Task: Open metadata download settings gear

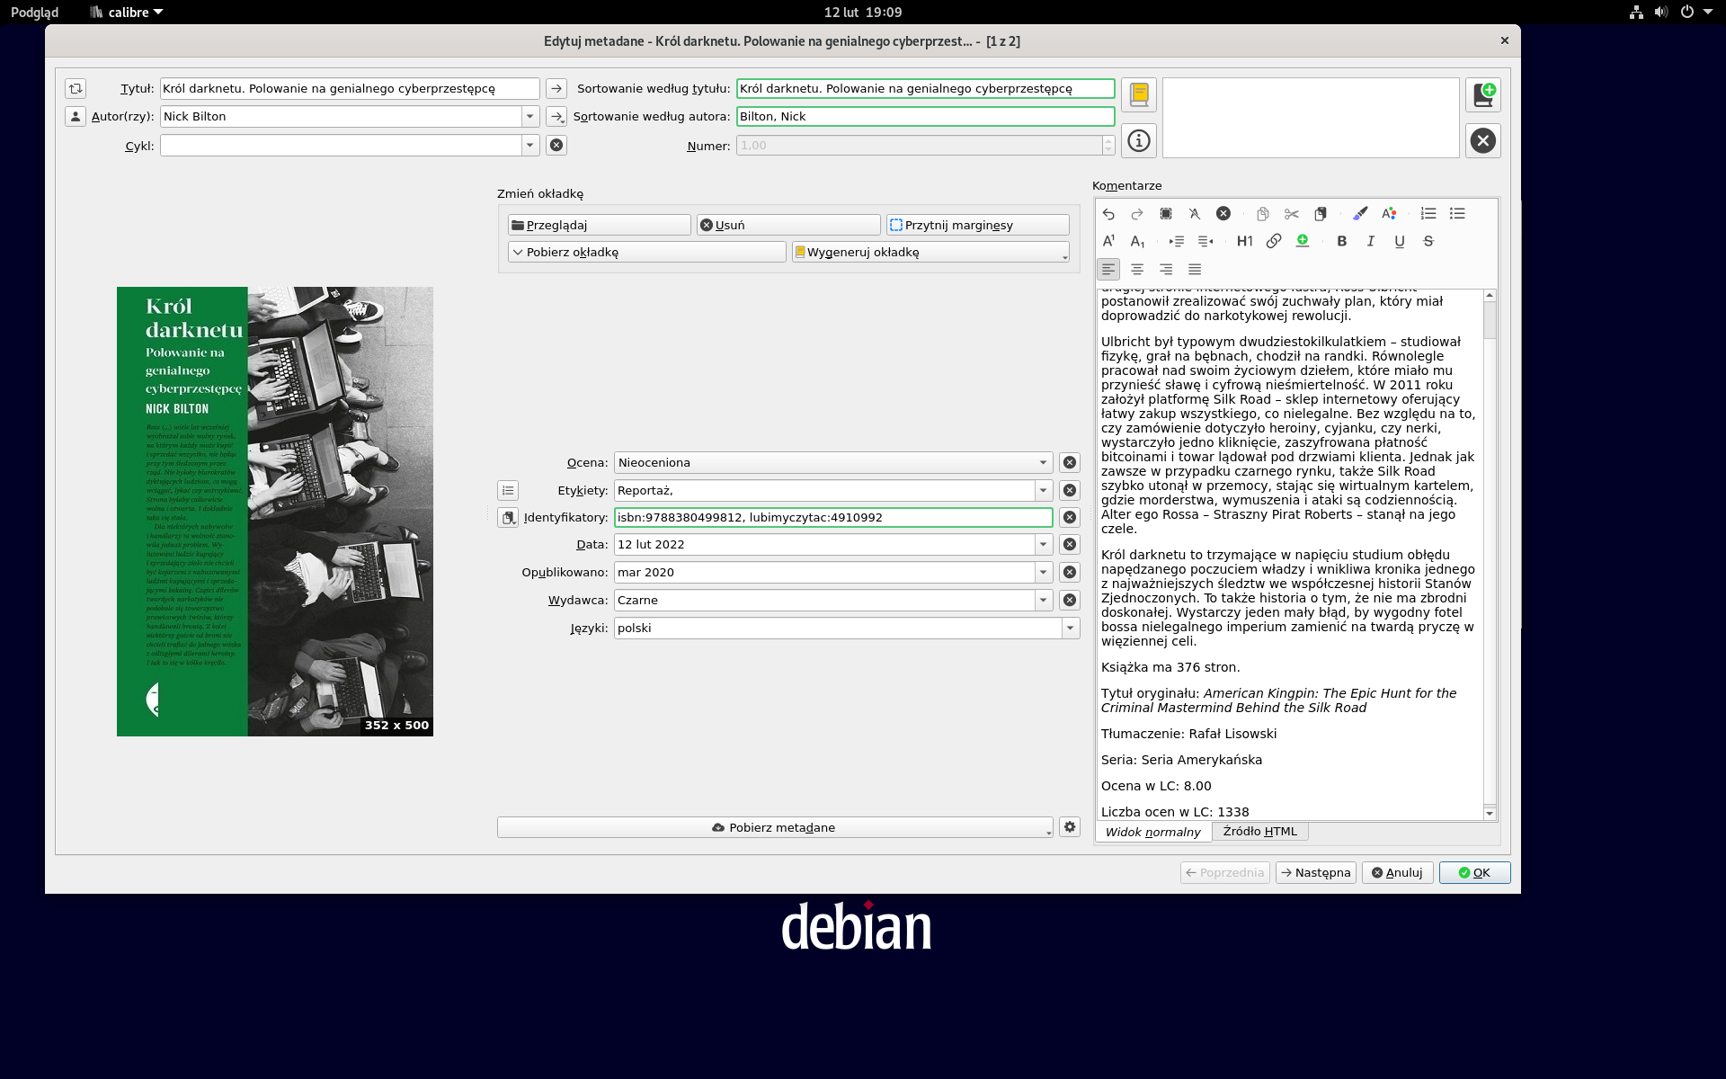Action: pos(1069,827)
